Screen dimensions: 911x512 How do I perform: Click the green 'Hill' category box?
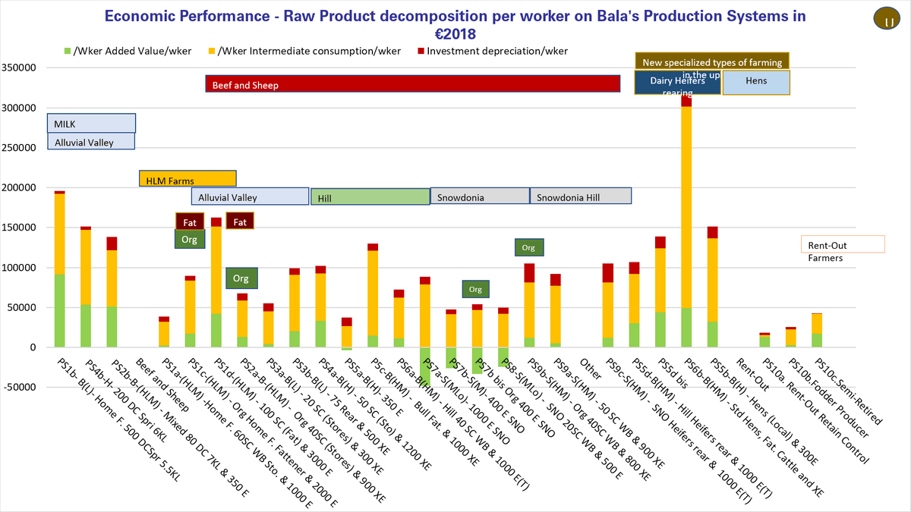pos(370,196)
